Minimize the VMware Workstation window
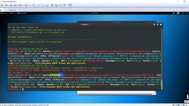189x106 pixels. tap(178, 1)
